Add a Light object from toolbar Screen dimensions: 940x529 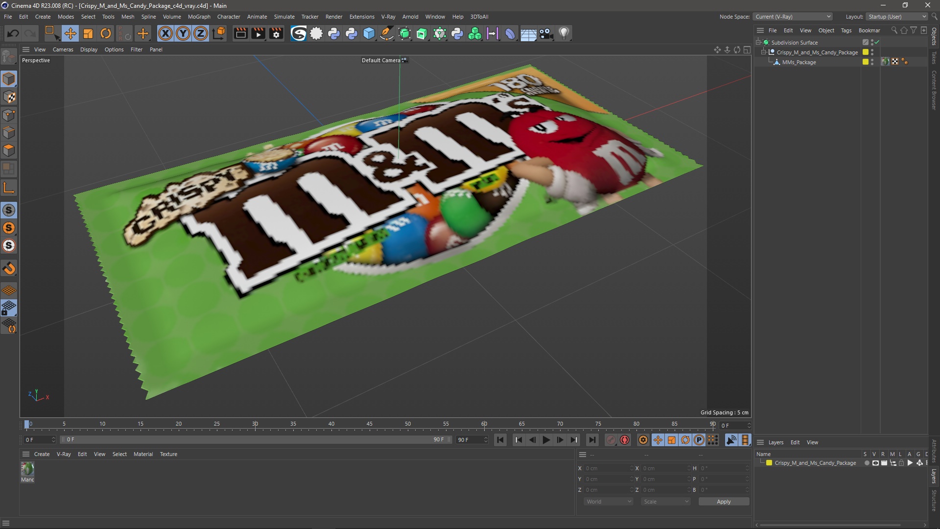click(564, 33)
